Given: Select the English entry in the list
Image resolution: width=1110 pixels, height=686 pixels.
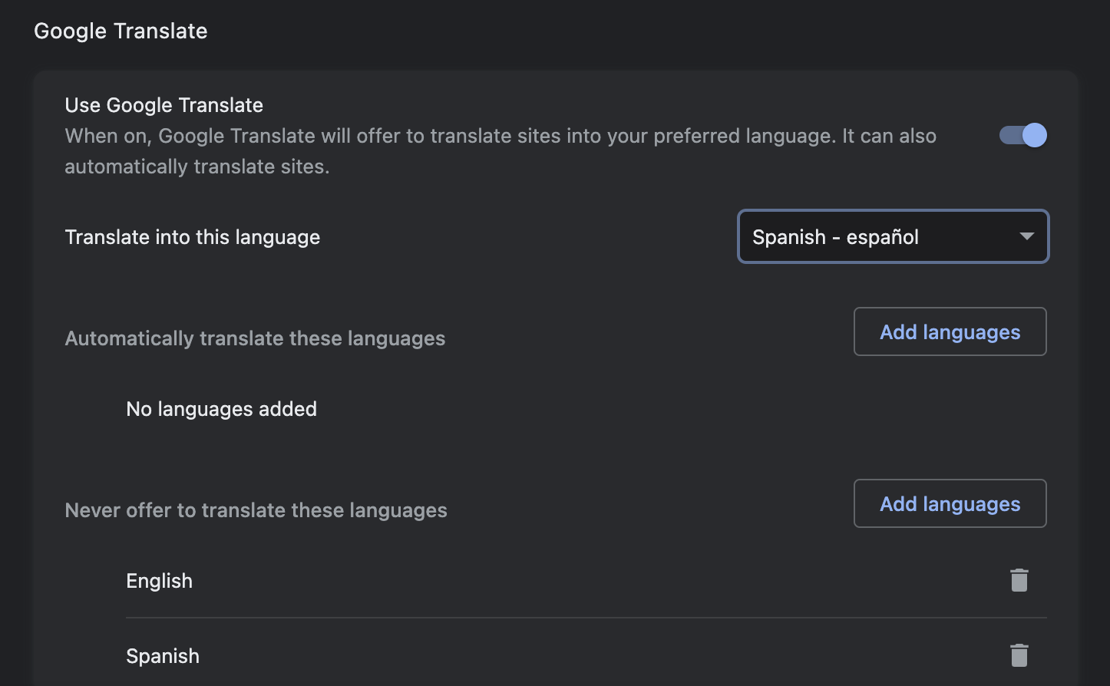Looking at the screenshot, I should 159,581.
